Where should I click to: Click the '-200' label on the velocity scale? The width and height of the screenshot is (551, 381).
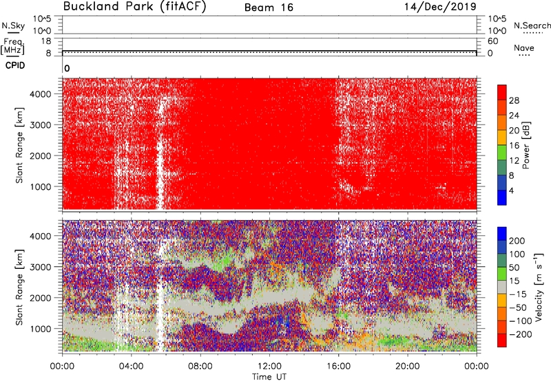(521, 334)
